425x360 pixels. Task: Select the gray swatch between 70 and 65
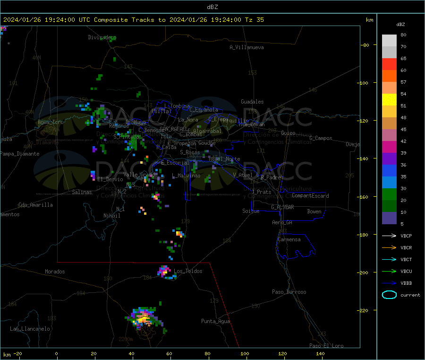tap(389, 53)
